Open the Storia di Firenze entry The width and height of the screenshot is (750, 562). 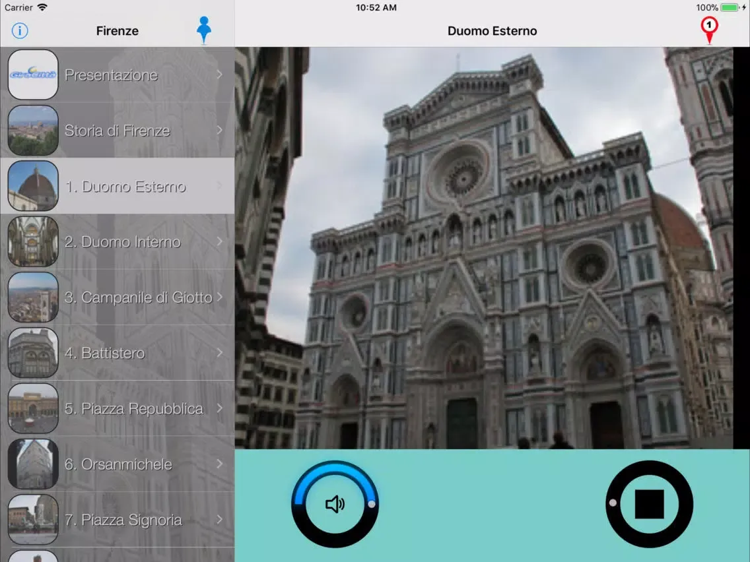[x=118, y=130]
